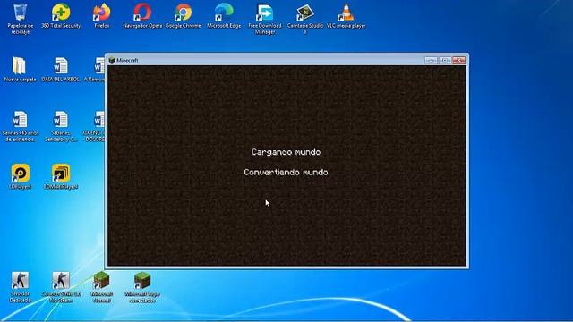
Task: Open the Minecraft Normal shortcut
Action: click(101, 287)
